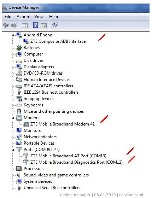Click Show/Hide Console Tree toolbar icon

[x=25, y=25]
